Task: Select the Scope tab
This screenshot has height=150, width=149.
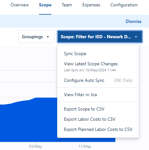Action: (45, 5)
